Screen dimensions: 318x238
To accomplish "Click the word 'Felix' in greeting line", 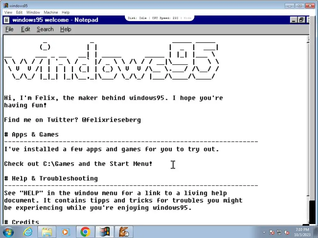I will point(45,98).
